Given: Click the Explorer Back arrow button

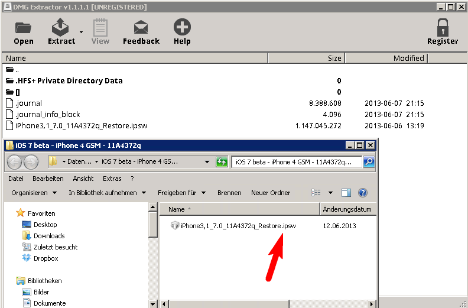Looking at the screenshot, I should coord(14,162).
